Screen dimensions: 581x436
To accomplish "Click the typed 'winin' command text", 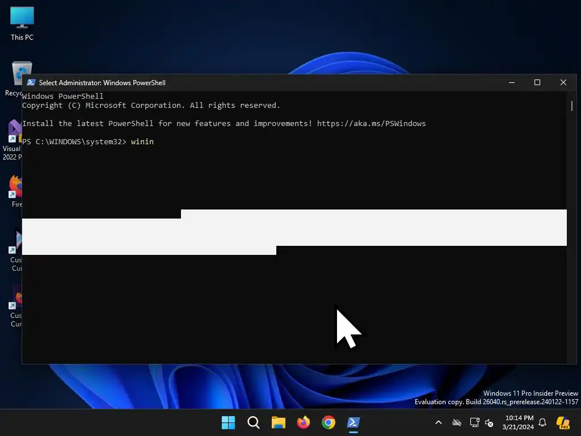I will point(142,141).
